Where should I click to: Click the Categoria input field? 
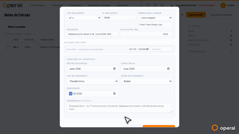pos(161,49)
